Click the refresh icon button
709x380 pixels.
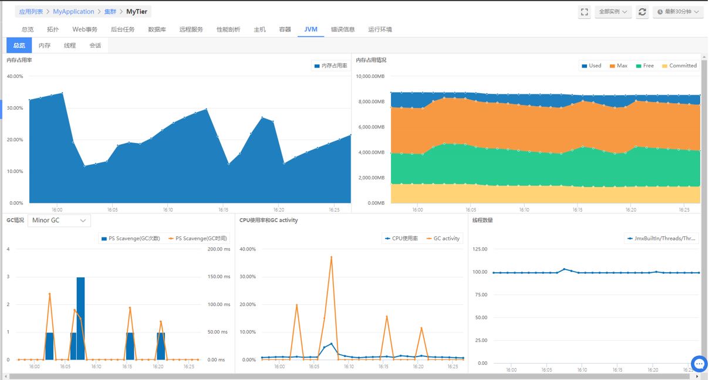pyautogui.click(x=643, y=12)
